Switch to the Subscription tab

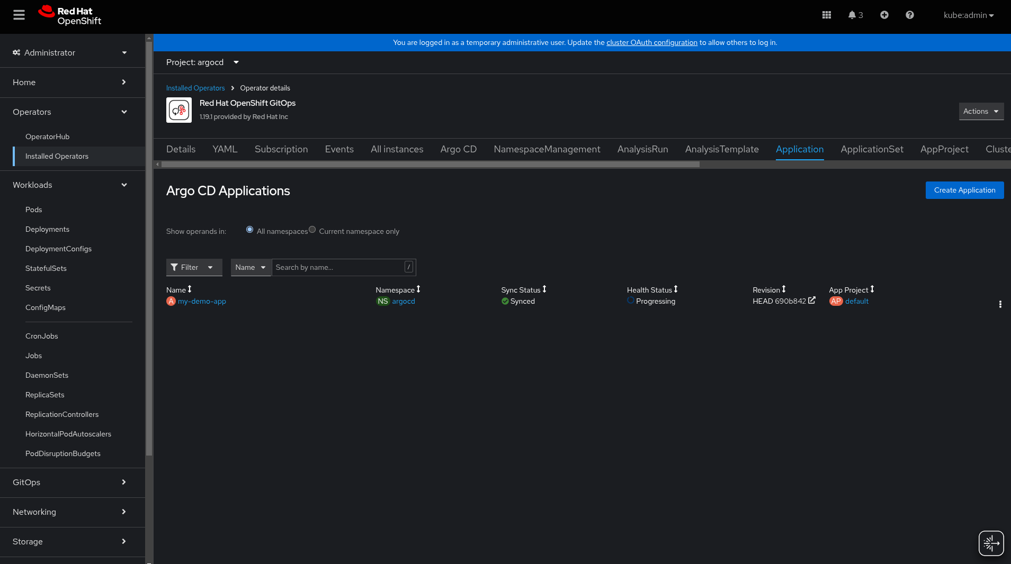click(281, 149)
